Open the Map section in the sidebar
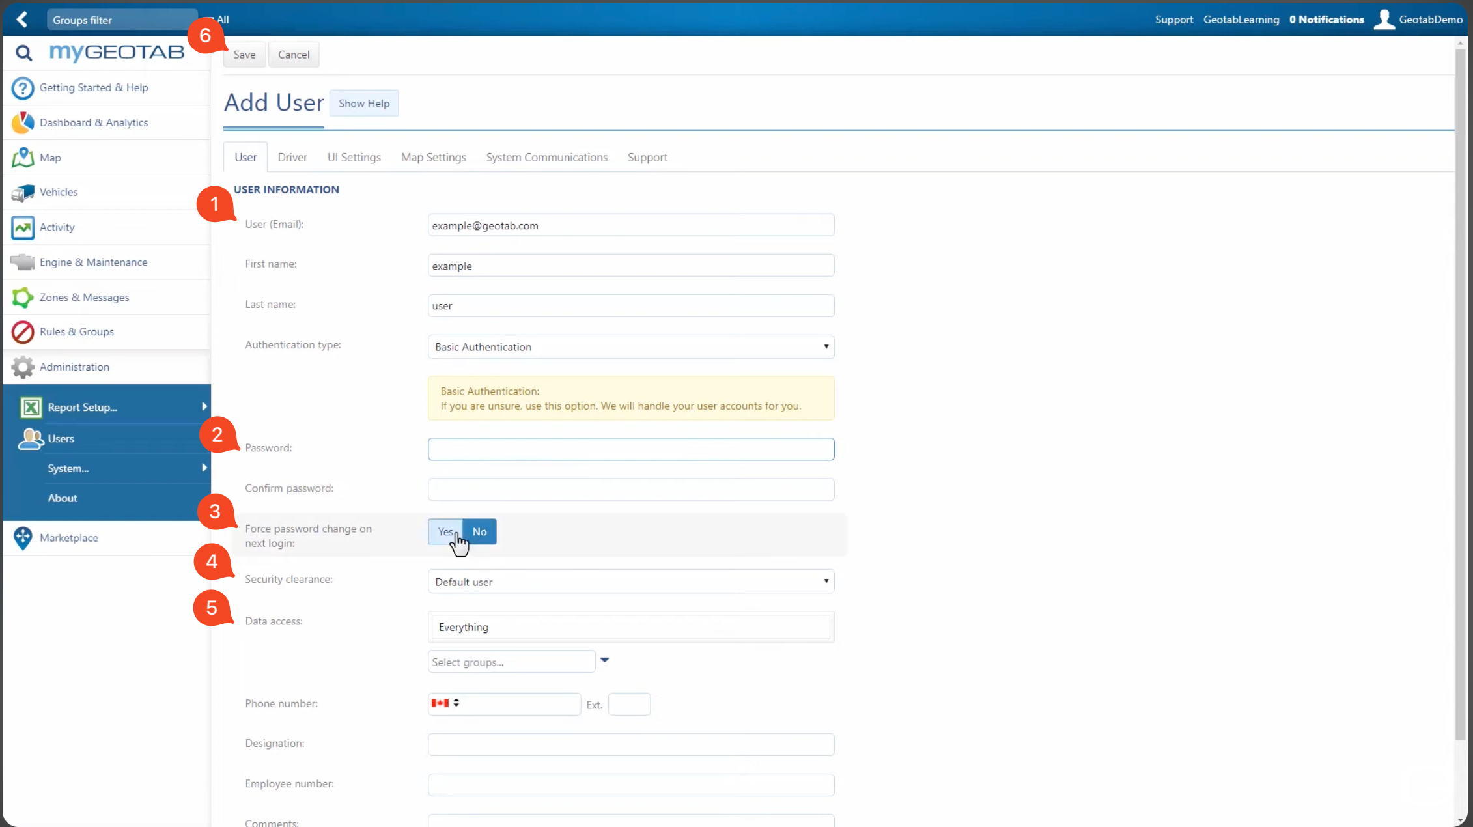1473x827 pixels. [50, 157]
